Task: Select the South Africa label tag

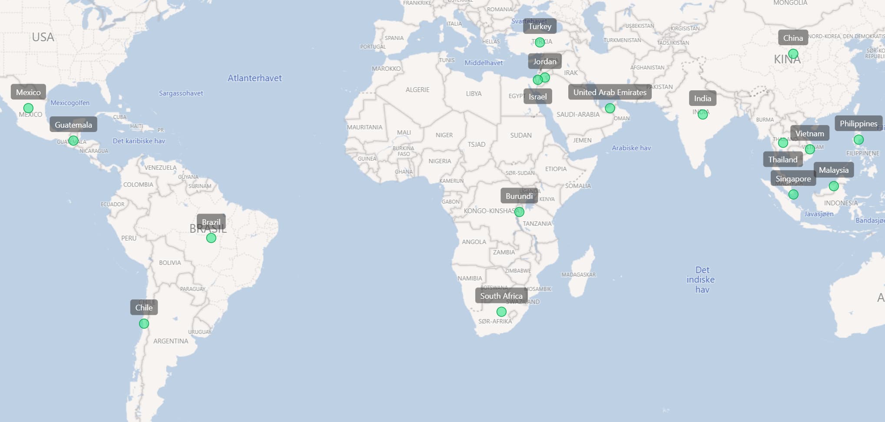Action: (x=501, y=296)
